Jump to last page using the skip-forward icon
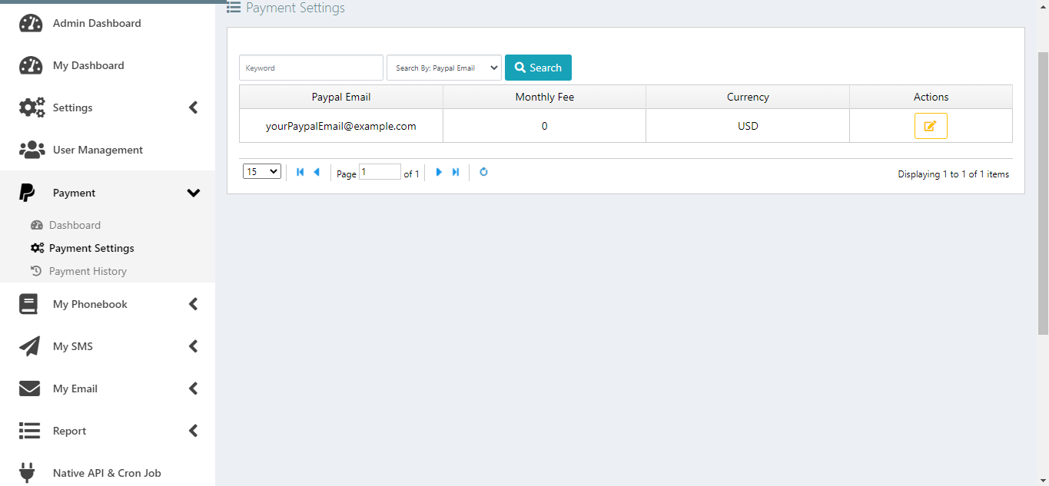This screenshot has height=486, width=1049. point(456,172)
